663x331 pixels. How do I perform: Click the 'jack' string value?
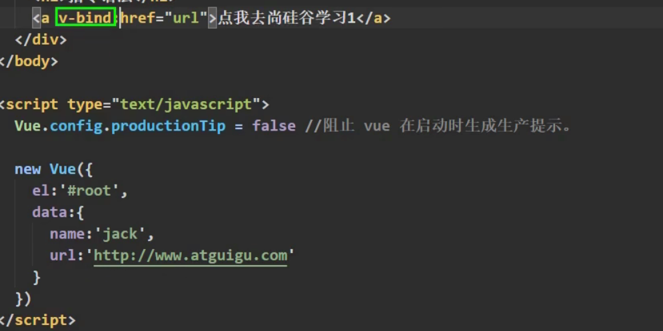119,234
